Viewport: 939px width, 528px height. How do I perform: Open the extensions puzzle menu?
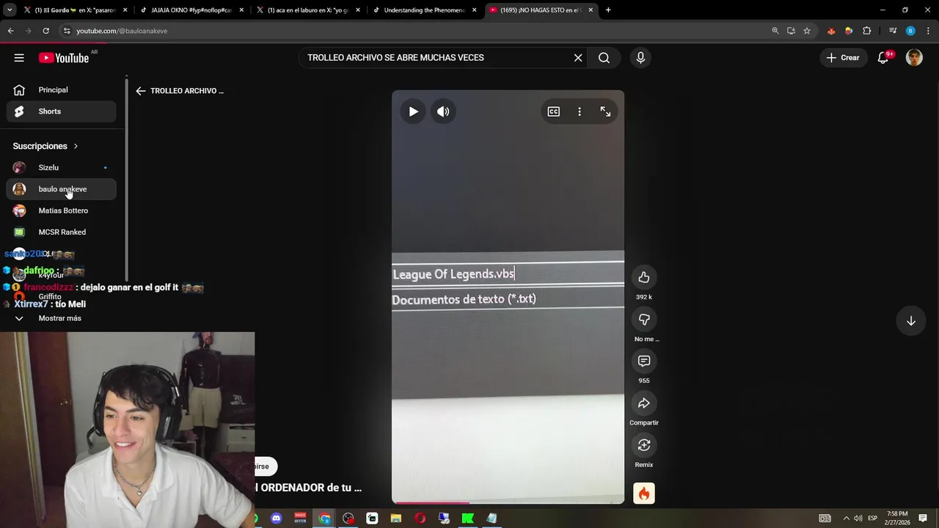click(x=867, y=31)
